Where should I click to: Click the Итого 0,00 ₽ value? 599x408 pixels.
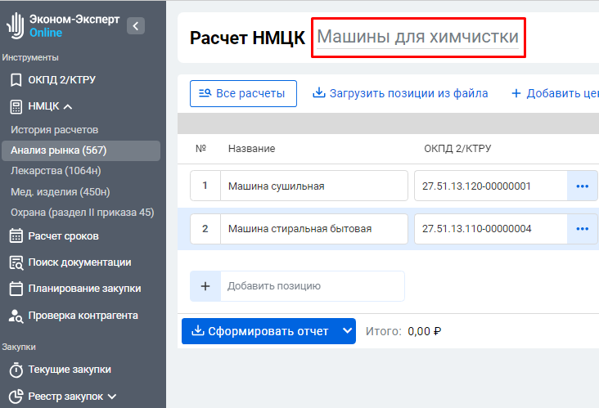pyautogui.click(x=425, y=331)
